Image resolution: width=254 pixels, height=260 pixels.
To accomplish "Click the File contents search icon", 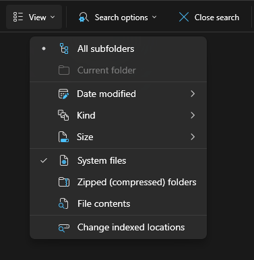I will 63,203.
